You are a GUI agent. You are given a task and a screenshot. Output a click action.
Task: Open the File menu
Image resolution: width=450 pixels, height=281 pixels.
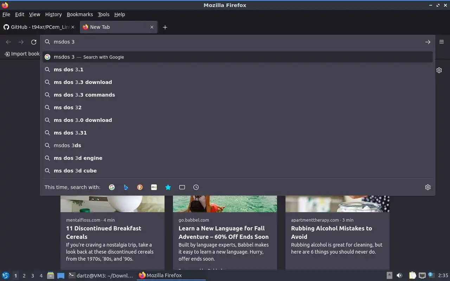pos(6,14)
